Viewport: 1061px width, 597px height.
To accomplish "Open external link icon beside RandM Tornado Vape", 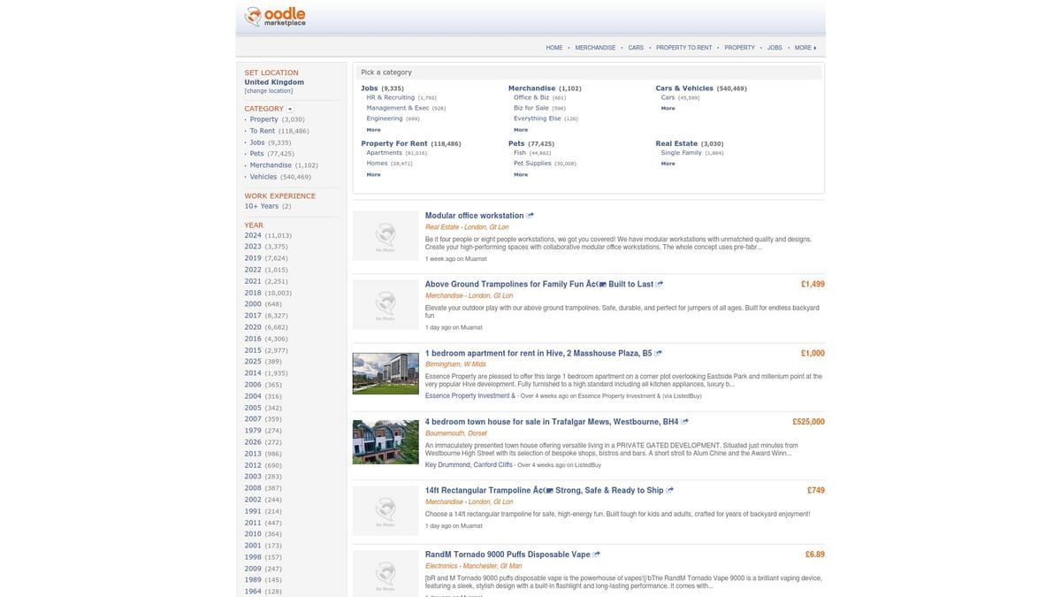I will [597, 555].
